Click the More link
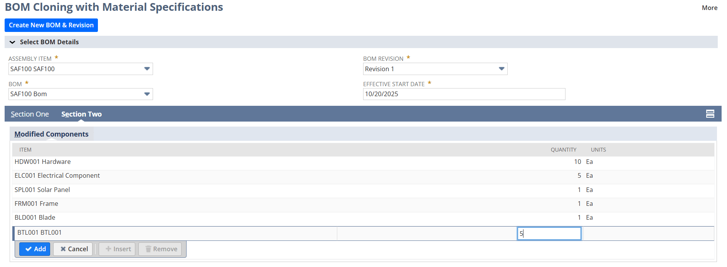Screen dimensions: 727x267 click(710, 7)
